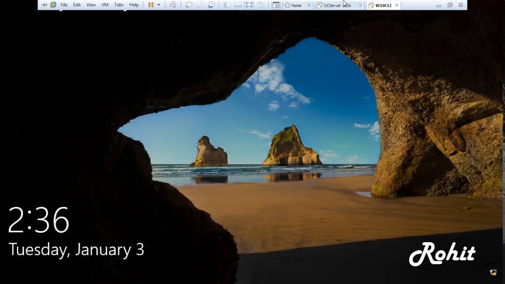Send Ctrl+Alt+Del to the VM

(173, 5)
